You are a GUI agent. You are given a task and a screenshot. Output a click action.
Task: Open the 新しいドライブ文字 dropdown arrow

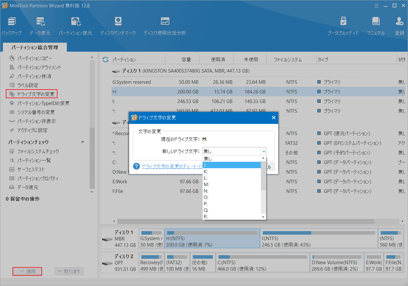(263, 151)
